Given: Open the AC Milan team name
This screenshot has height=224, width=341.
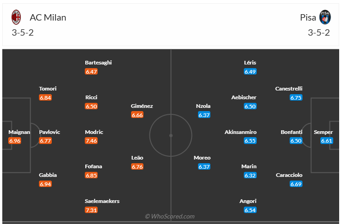Looking at the screenshot, I should (48, 18).
